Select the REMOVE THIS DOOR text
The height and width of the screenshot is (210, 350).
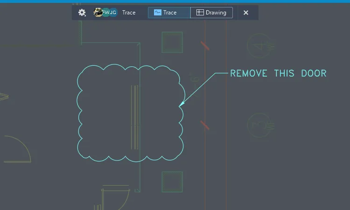point(278,73)
